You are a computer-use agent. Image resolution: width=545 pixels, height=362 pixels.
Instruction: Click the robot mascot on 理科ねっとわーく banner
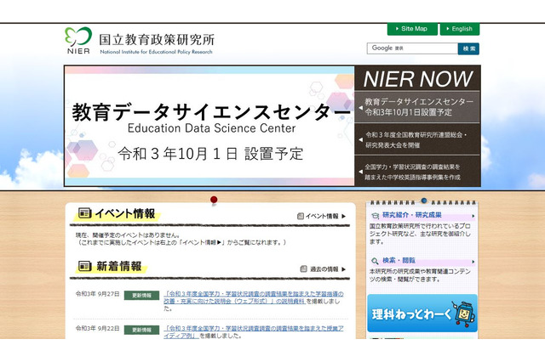(465, 313)
